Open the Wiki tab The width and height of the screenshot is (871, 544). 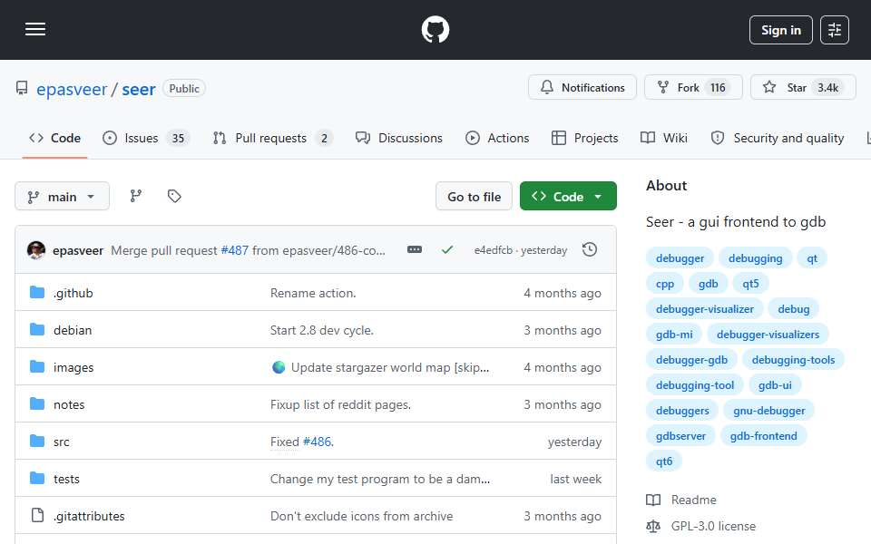(664, 138)
